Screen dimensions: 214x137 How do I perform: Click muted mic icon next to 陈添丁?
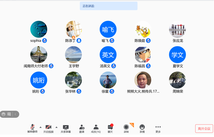click(x=79, y=41)
